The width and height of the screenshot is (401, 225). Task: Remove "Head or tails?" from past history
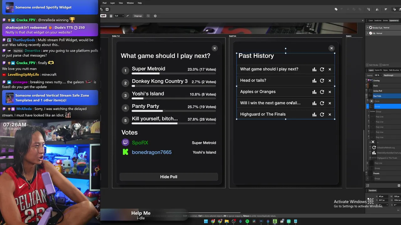click(x=330, y=81)
